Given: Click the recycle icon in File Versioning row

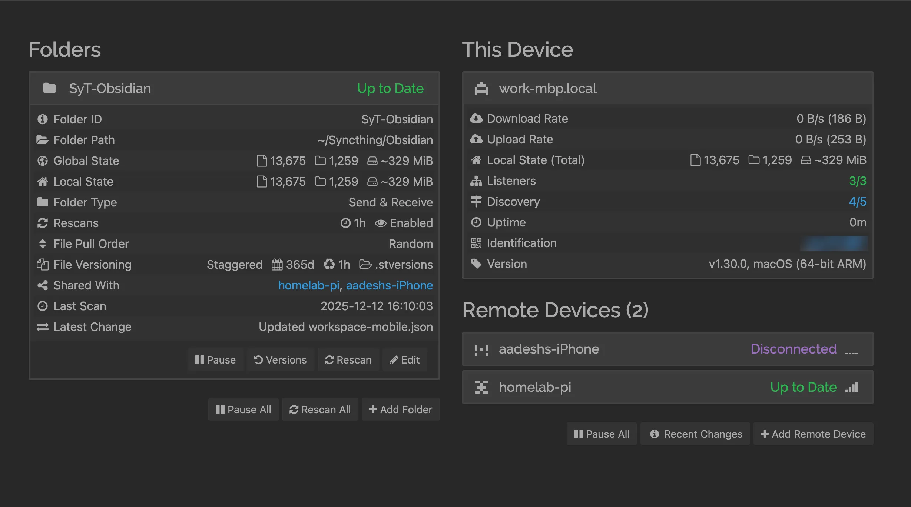Looking at the screenshot, I should point(329,264).
